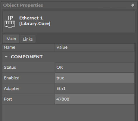
Task: Collapse the COMPONENT section arrow
Action: click(6, 57)
